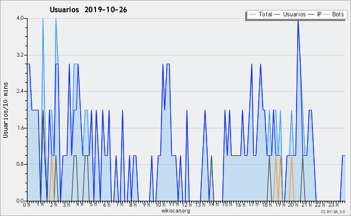Click the 4 h x-axis label
This screenshot has height=216, width=351.
80,204
